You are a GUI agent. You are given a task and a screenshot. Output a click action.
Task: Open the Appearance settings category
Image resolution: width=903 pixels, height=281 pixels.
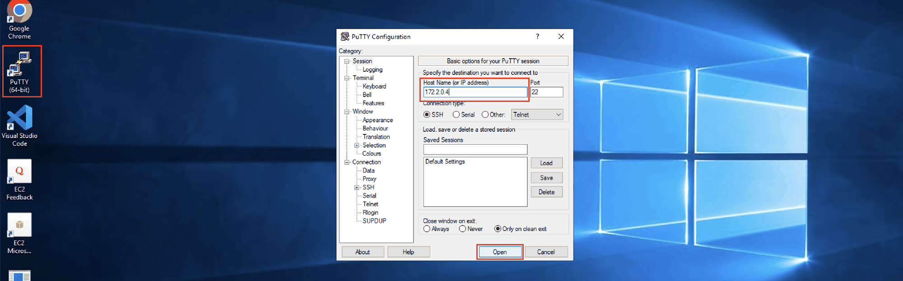coord(377,120)
